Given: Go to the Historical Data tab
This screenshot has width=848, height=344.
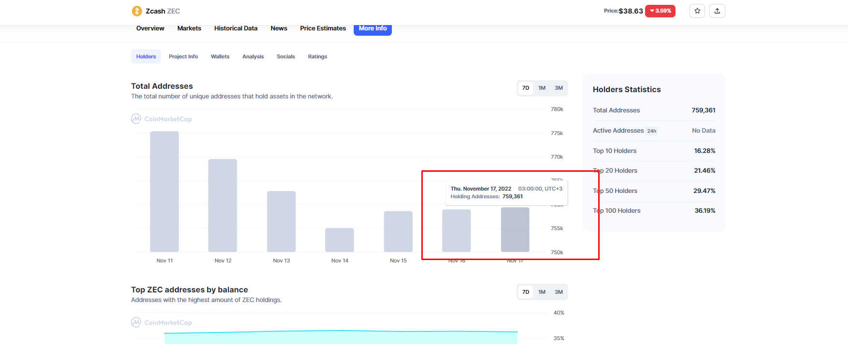Looking at the screenshot, I should coord(236,28).
